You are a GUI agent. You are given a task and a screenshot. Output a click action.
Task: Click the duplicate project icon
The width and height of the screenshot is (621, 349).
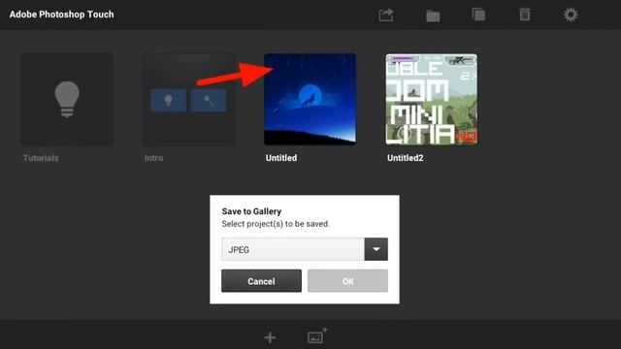coord(478,15)
